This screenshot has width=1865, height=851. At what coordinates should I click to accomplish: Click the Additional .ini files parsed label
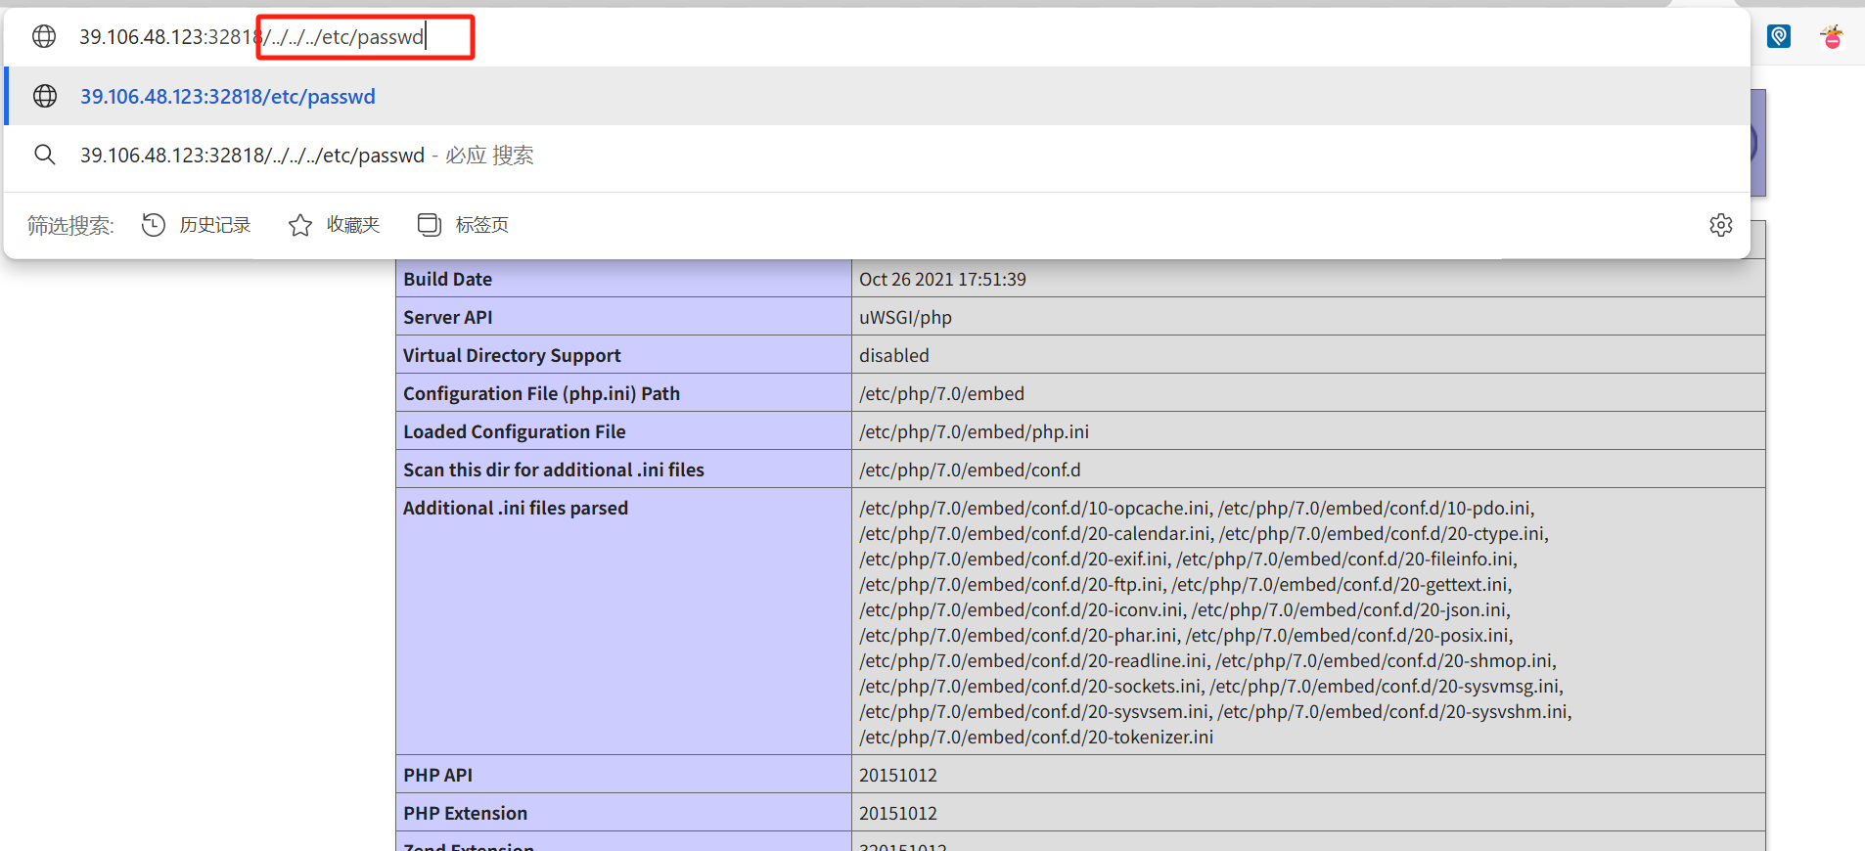515,508
